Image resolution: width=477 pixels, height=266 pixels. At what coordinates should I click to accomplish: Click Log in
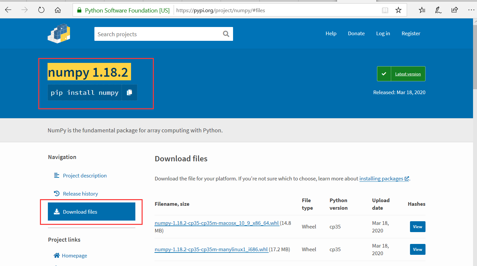[x=383, y=34]
